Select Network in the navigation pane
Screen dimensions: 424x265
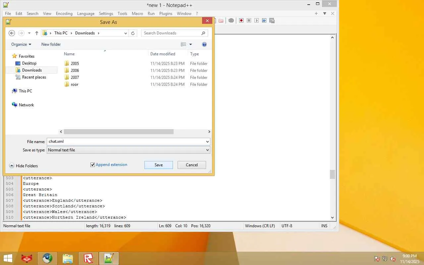[x=26, y=105]
